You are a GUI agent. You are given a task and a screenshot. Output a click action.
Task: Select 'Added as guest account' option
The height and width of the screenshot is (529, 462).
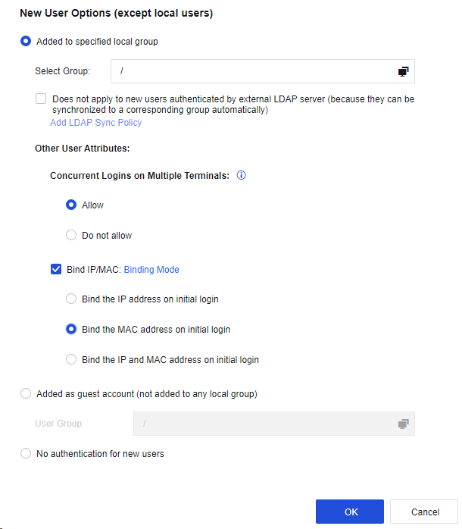point(26,393)
